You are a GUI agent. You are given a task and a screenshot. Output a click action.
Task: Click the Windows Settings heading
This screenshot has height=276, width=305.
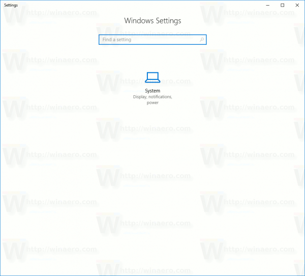point(152,21)
